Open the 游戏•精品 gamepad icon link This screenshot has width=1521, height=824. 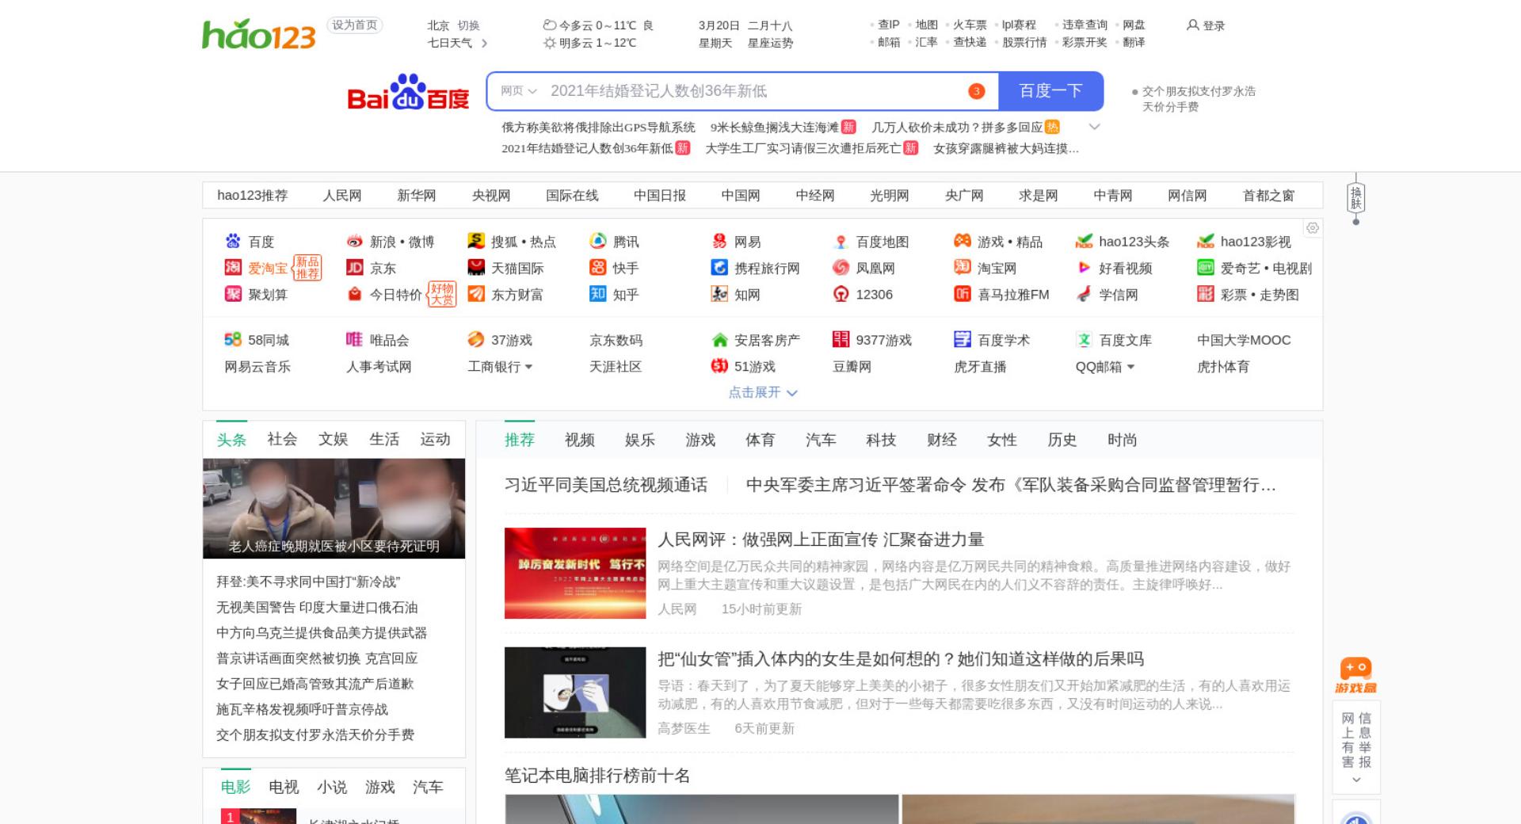point(963,241)
